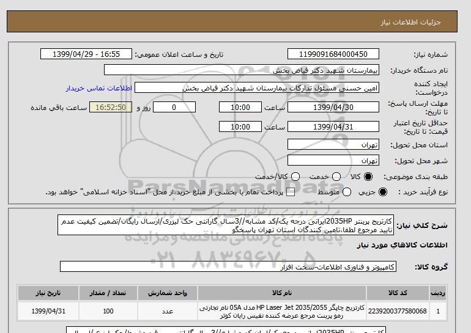Click the remaining time field 16:52:50

point(111,107)
